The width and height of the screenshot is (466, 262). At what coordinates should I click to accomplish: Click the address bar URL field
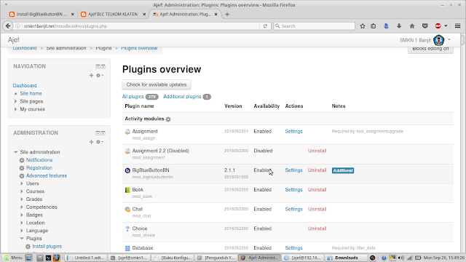pos(141,26)
